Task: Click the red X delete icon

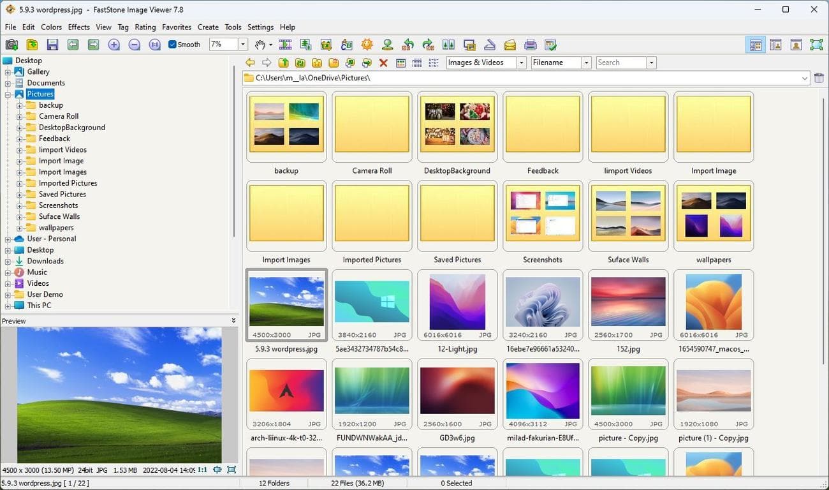Action: pyautogui.click(x=383, y=63)
